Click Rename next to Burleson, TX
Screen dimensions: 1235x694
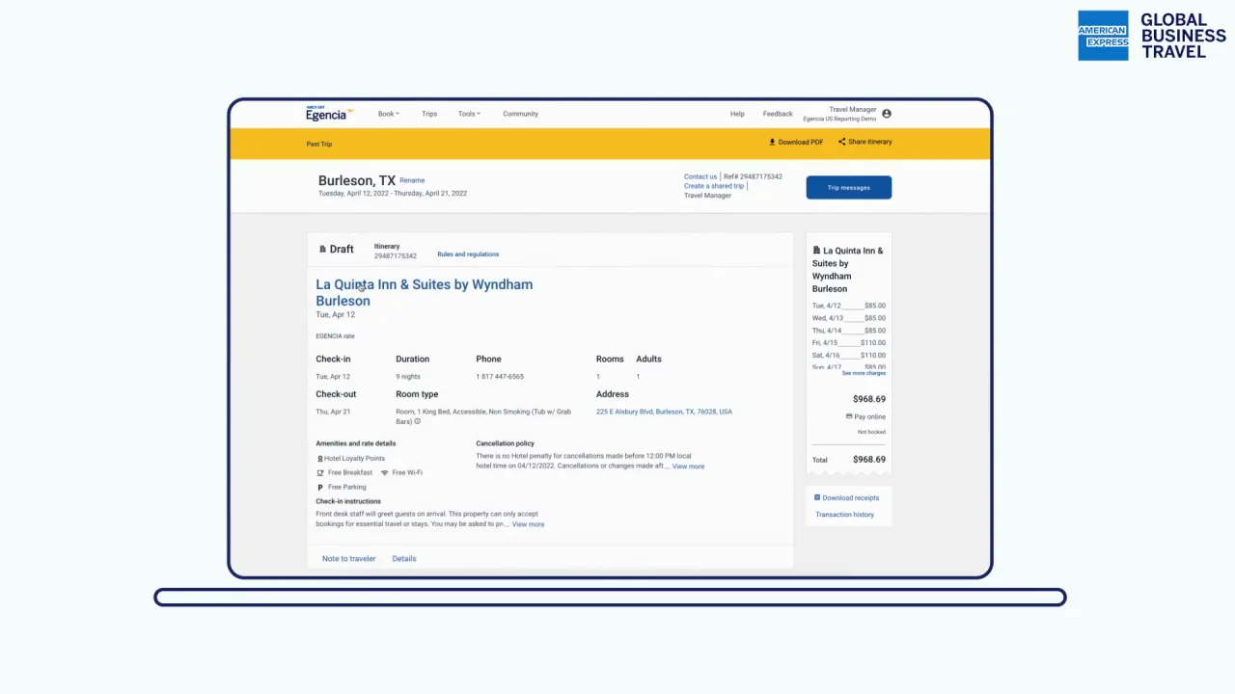point(412,180)
